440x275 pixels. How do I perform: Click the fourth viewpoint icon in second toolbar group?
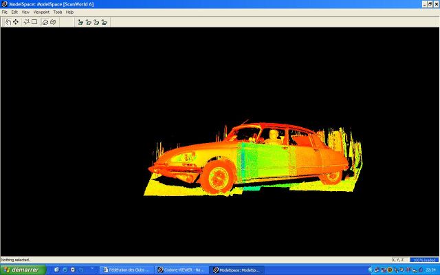104,22
